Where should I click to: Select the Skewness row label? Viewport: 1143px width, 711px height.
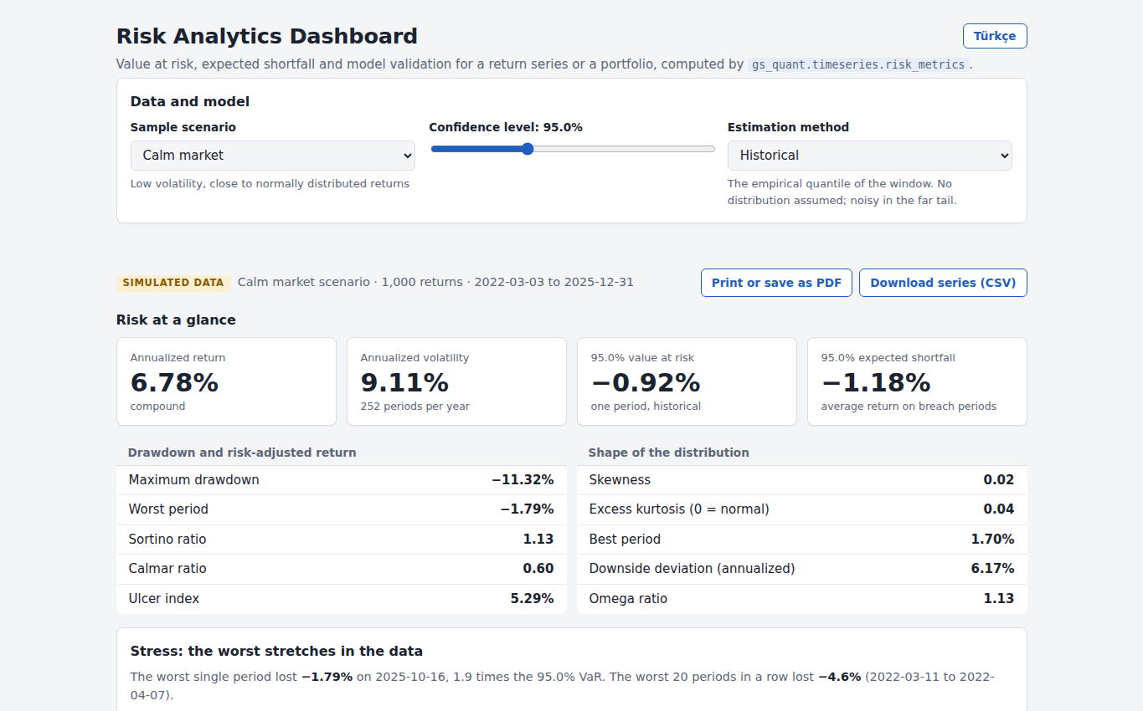(x=620, y=480)
